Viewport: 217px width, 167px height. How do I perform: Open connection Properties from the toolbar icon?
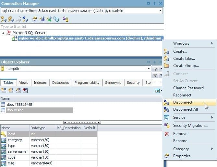[x=35, y=19]
